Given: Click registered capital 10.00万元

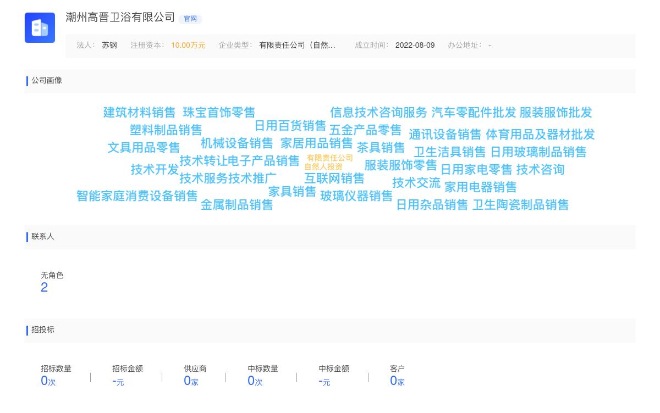Looking at the screenshot, I should point(188,46).
